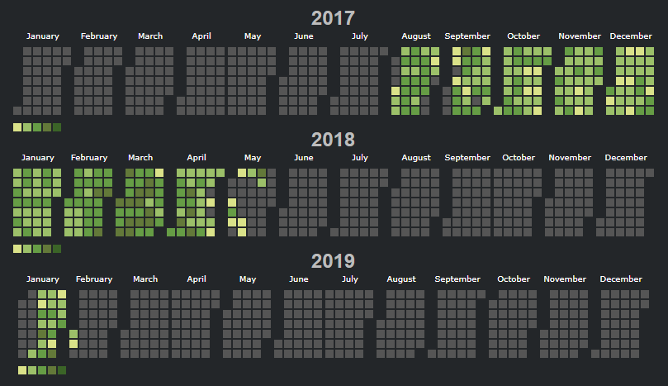Viewport: 668px width, 386px height.
Task: Click the June label in 2018
Action: 304,158
